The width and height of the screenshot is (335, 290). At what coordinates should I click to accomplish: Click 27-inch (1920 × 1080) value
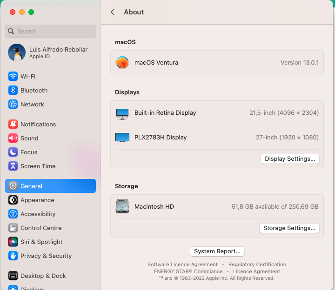click(x=287, y=137)
